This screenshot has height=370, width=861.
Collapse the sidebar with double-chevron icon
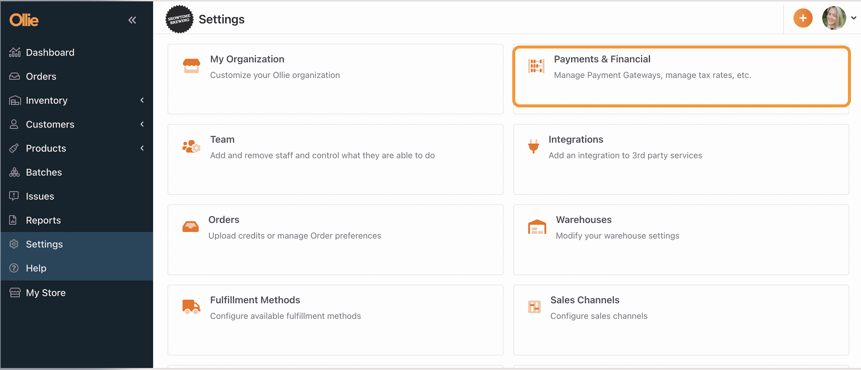tap(132, 20)
